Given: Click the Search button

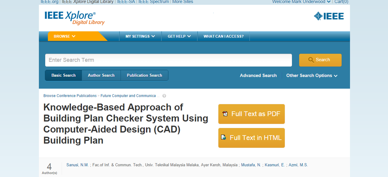Looking at the screenshot, I should click(x=320, y=60).
